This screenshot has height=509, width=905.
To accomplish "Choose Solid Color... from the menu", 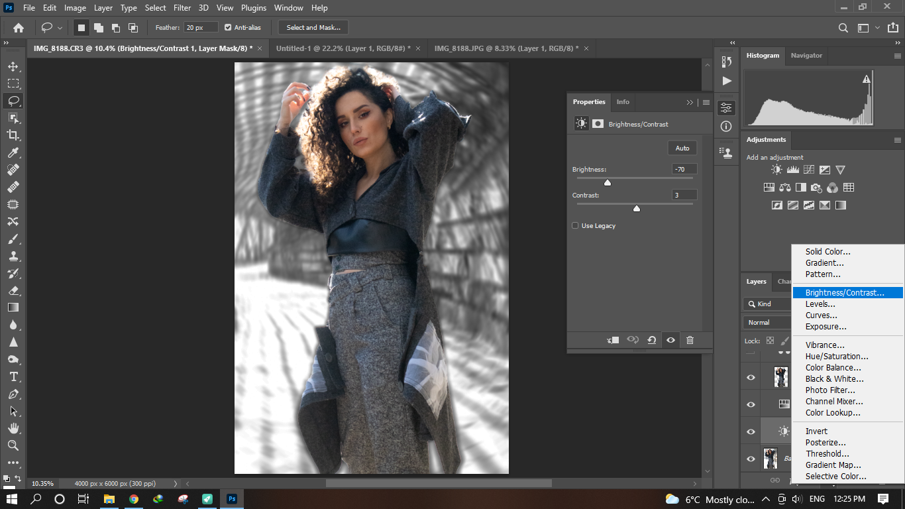I will pyautogui.click(x=828, y=252).
